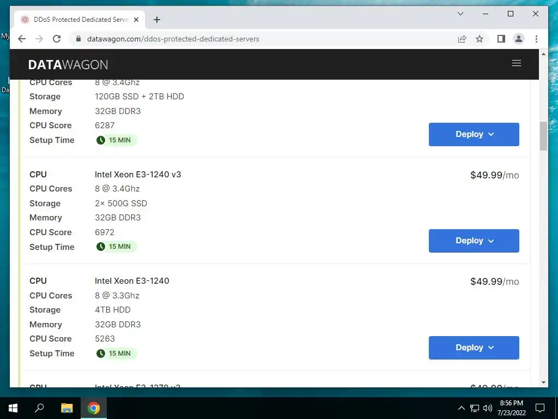The image size is (558, 419).
Task: Open the DataWagon hamburger menu
Action: tap(517, 63)
